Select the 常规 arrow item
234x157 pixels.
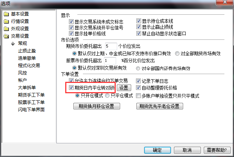pyautogui.click(x=13, y=43)
